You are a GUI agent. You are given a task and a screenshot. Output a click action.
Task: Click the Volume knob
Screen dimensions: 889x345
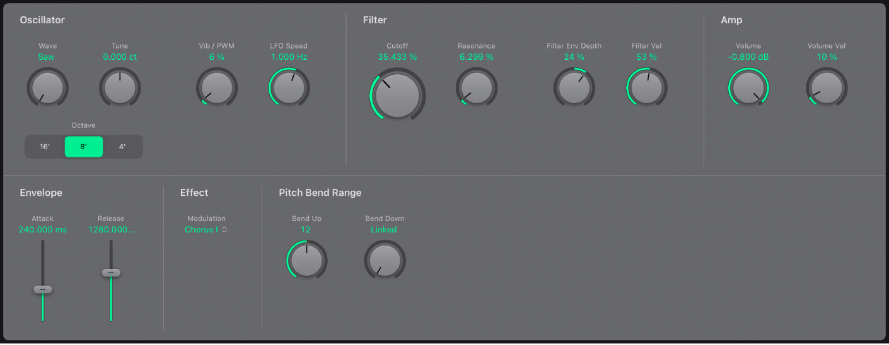[748, 87]
